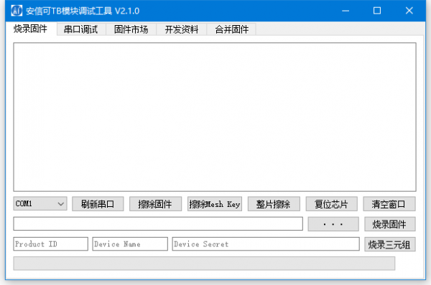Focus the Product ID input field

50,243
